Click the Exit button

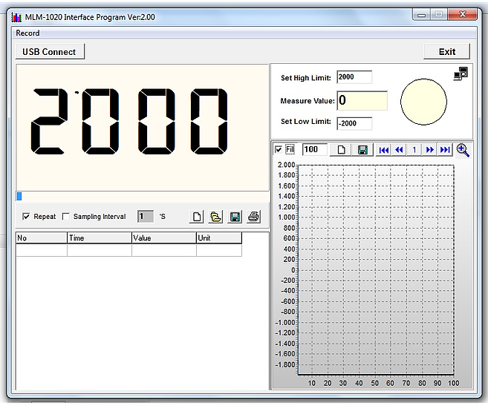coord(447,51)
